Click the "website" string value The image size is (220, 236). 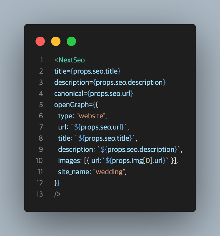tap(91, 116)
